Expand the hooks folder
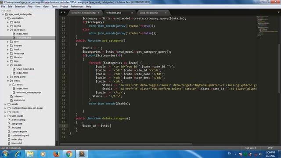Image resolution: width=281 pixels, height=158 pixels. tap(8, 50)
